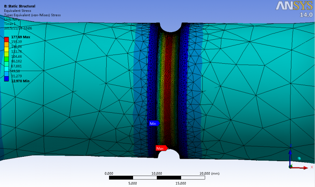
Task: Click legend value 12.978 Min
Action: 20,81
